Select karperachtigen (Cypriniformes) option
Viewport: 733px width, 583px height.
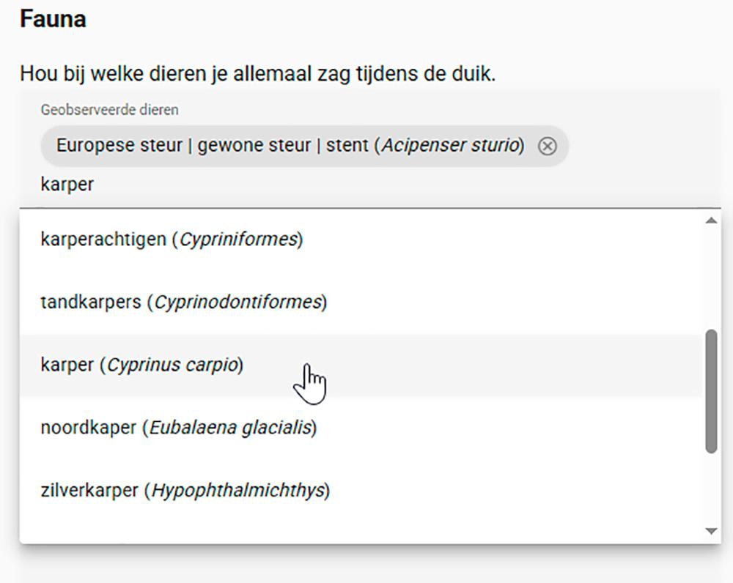click(172, 239)
